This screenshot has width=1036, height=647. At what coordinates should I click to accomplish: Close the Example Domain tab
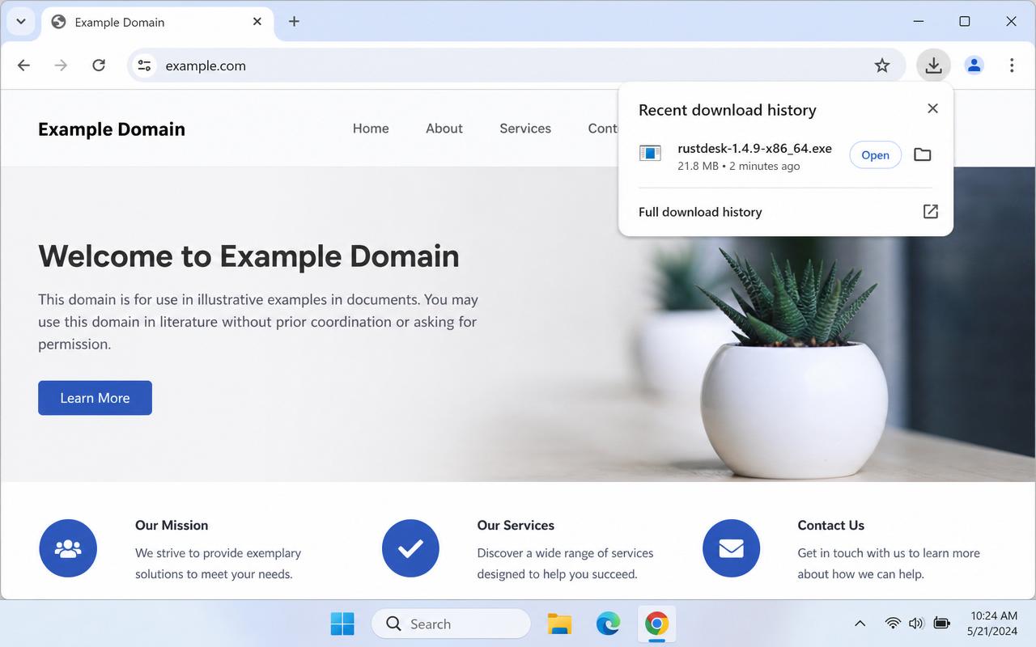point(257,22)
